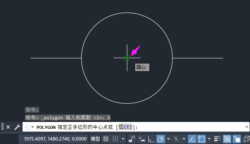Toggle isometric drafting icon
Screen dimensions: 250x144
pyautogui.click(x=176, y=139)
